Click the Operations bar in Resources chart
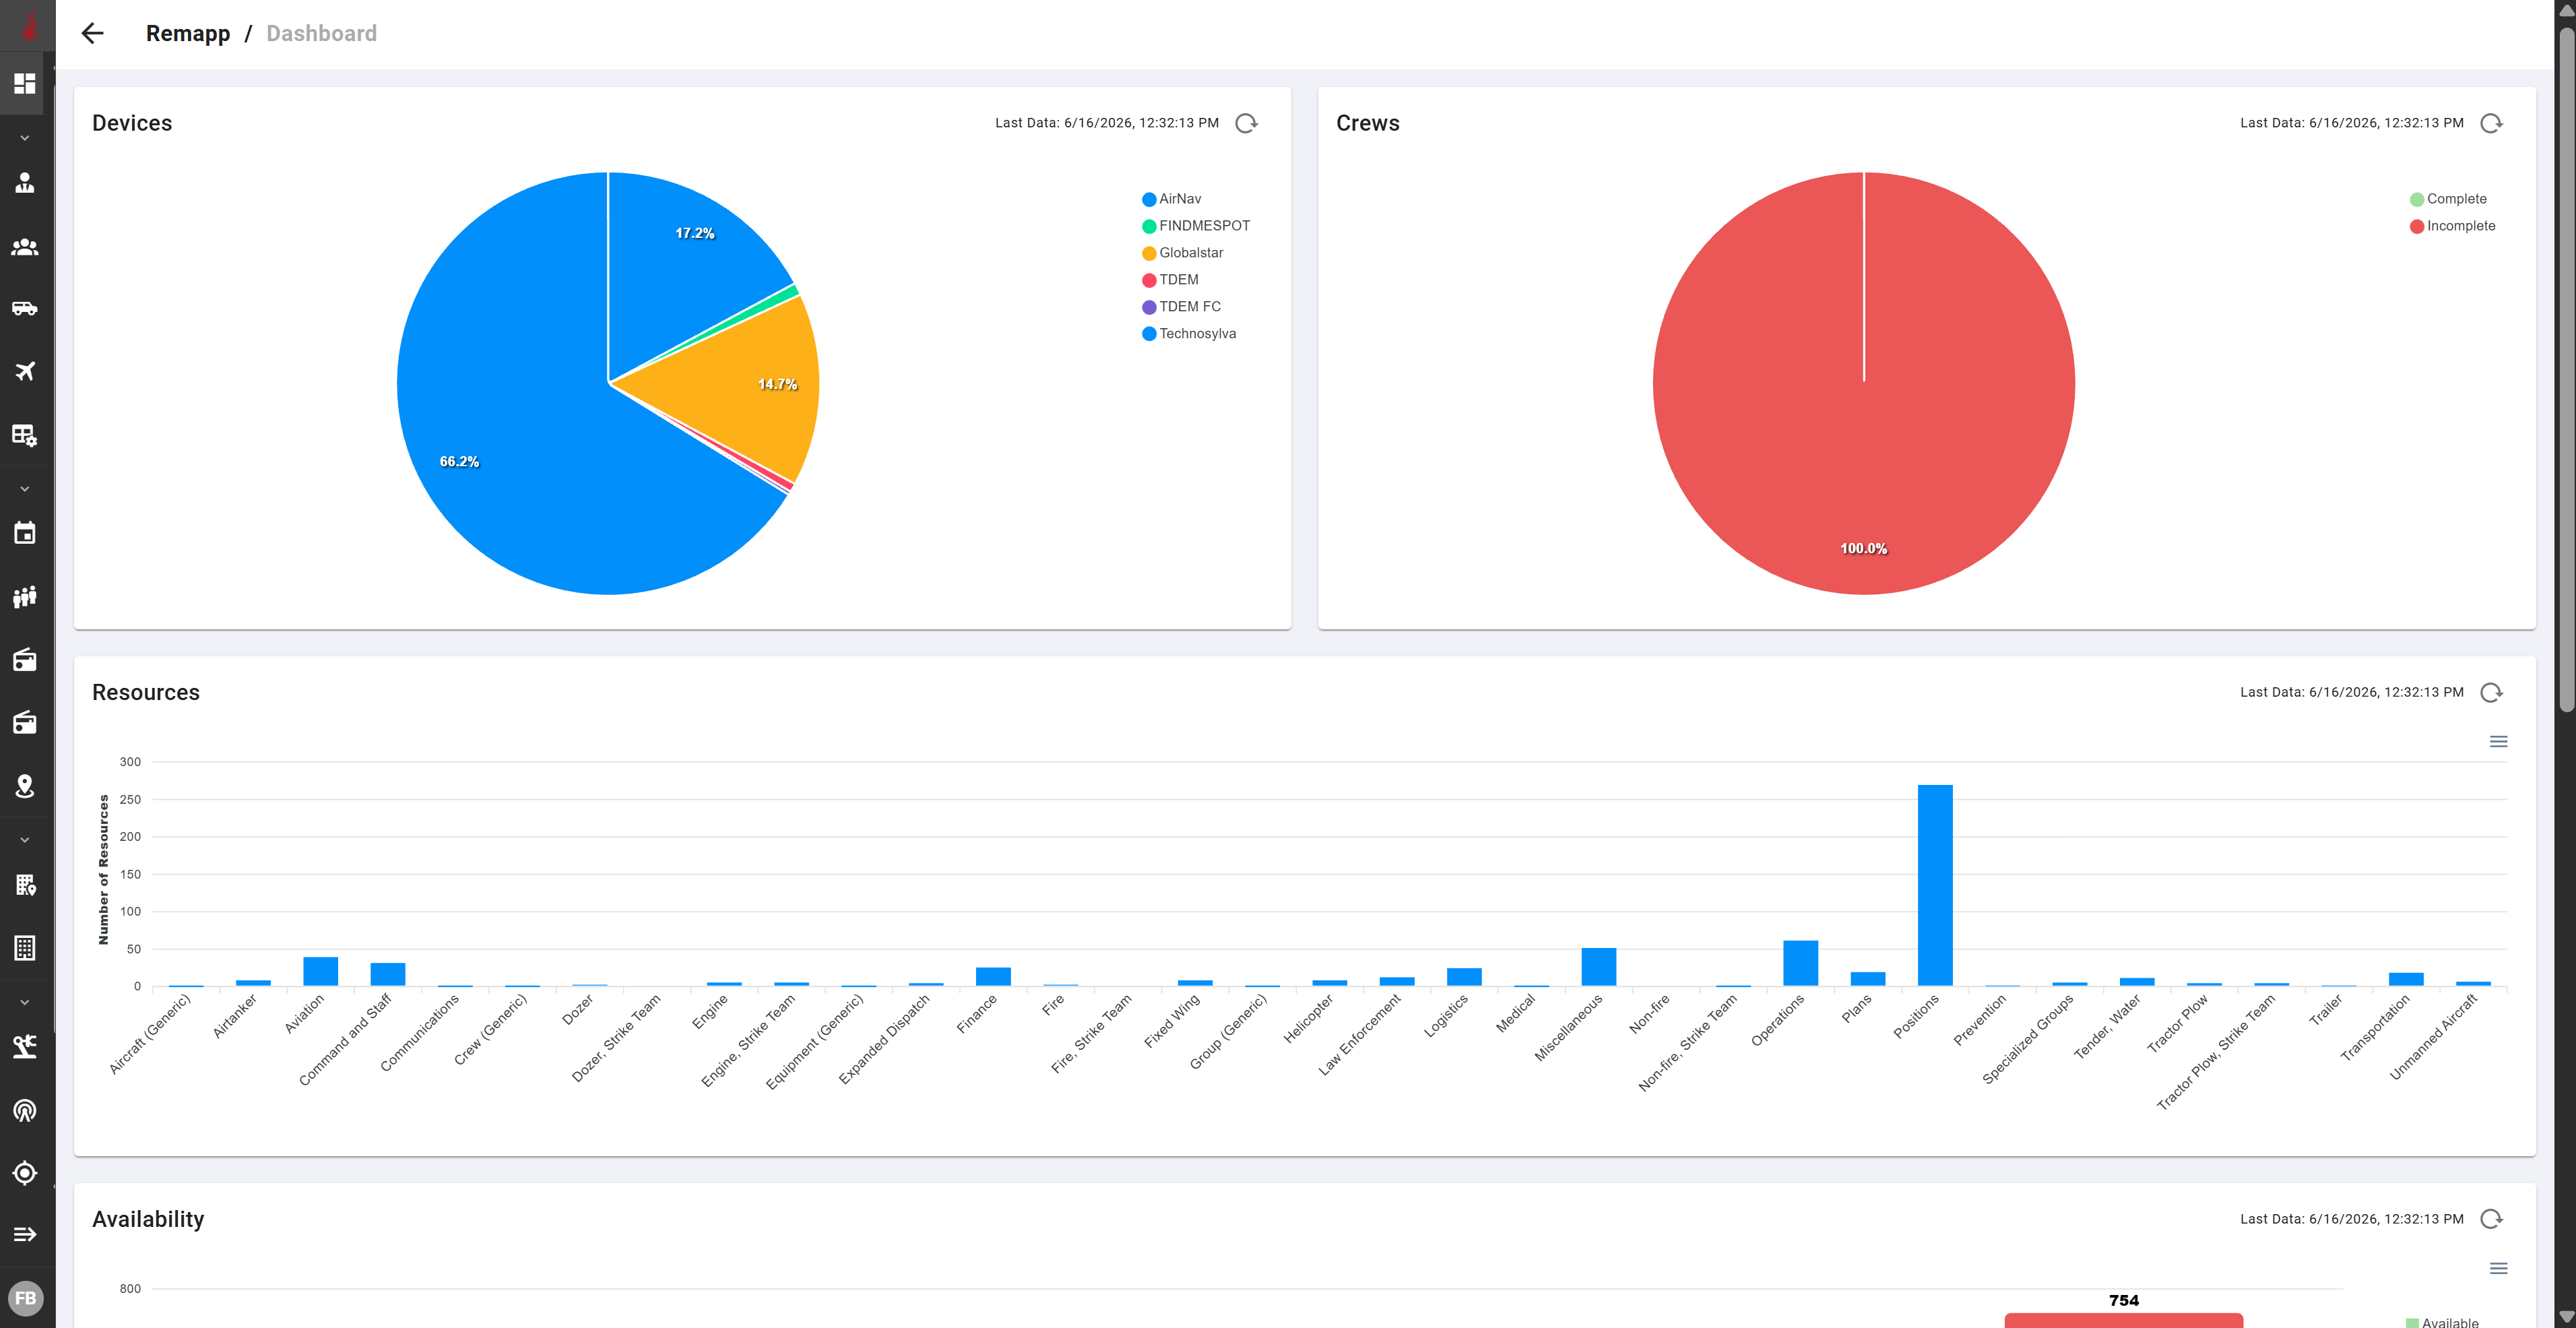Image resolution: width=2576 pixels, height=1328 pixels. tap(1800, 963)
